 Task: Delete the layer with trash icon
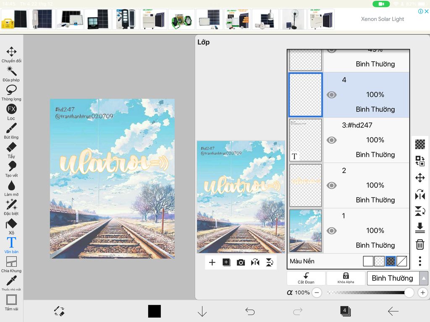click(420, 244)
